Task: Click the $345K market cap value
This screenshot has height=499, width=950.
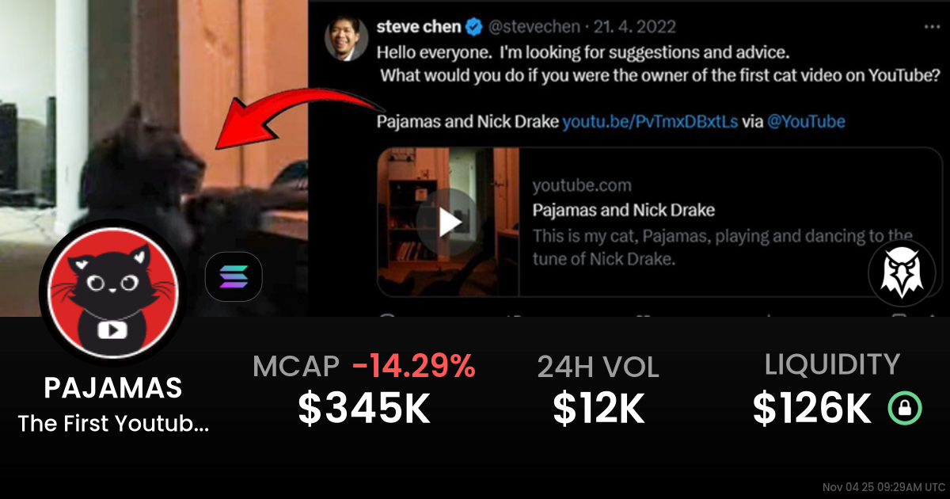Action: (x=364, y=409)
